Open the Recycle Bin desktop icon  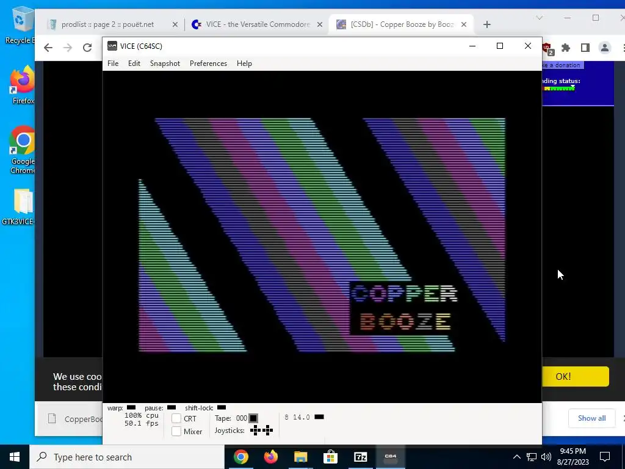point(20,24)
